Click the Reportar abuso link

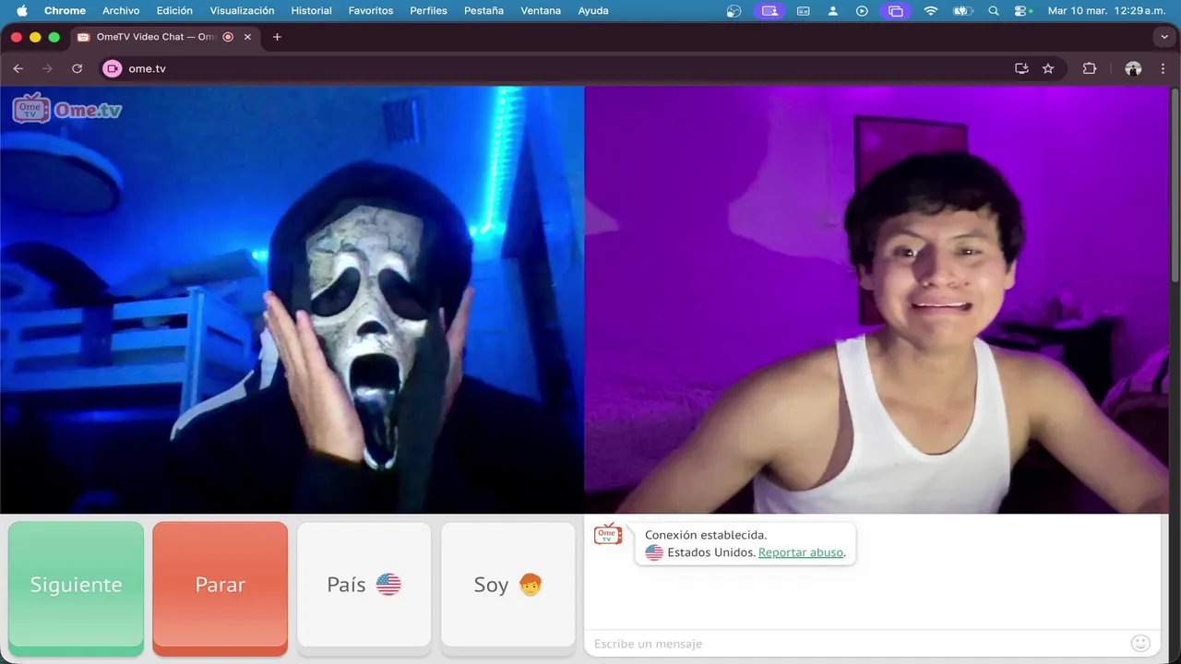[801, 552]
